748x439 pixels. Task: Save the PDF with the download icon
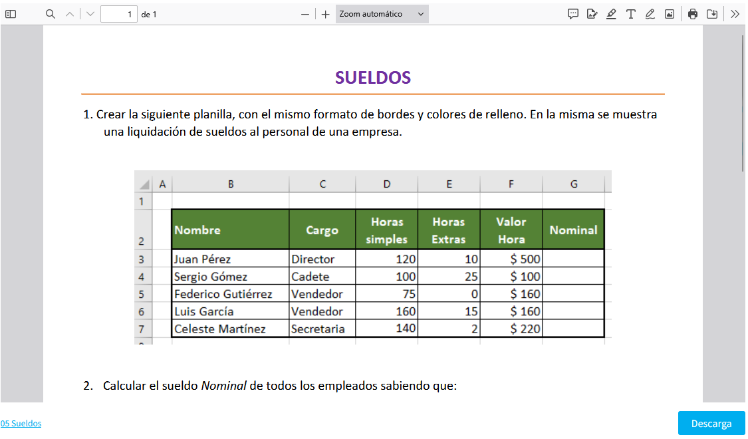pyautogui.click(x=712, y=14)
